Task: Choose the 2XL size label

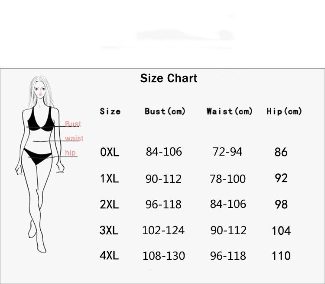Action: (x=109, y=204)
